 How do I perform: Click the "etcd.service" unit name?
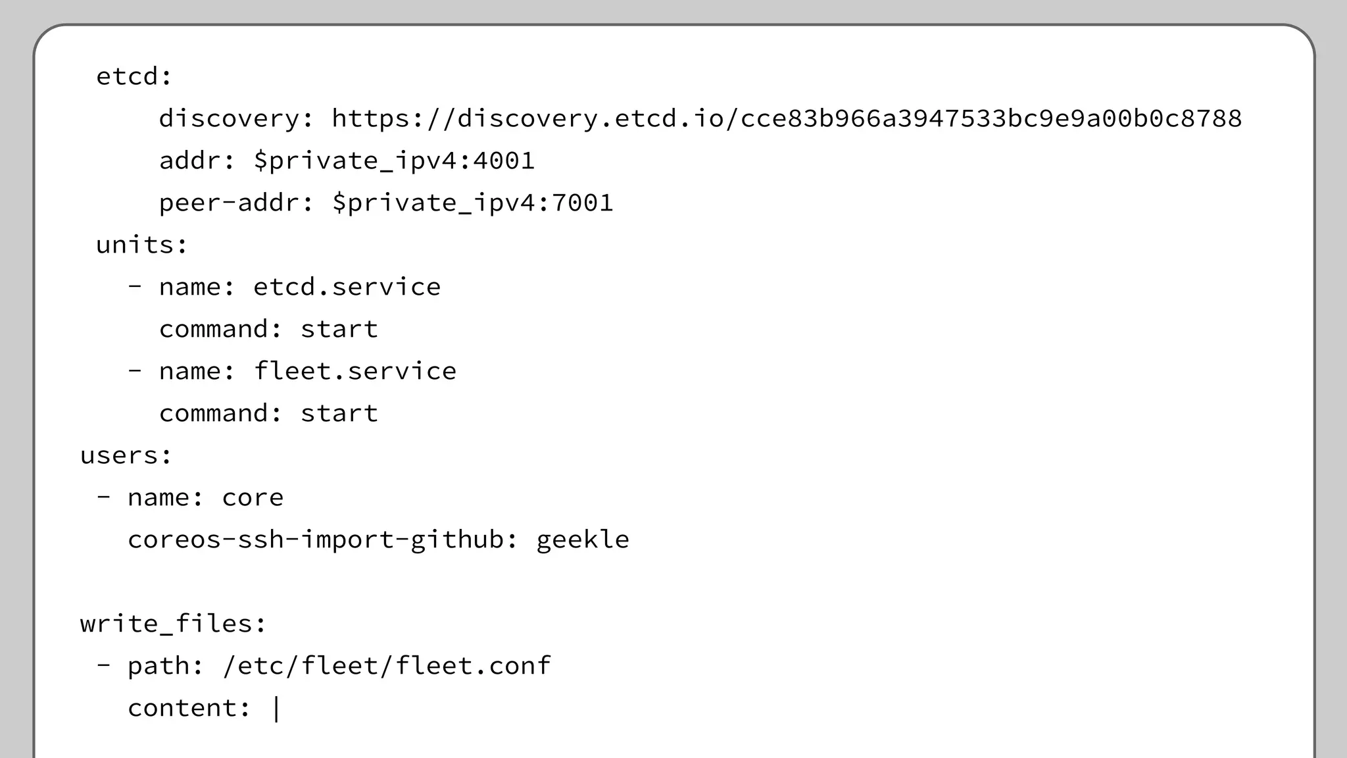tap(347, 288)
